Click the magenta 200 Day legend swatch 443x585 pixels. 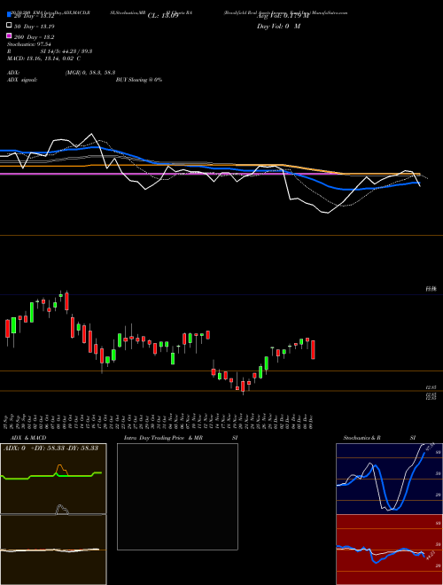click(9, 35)
